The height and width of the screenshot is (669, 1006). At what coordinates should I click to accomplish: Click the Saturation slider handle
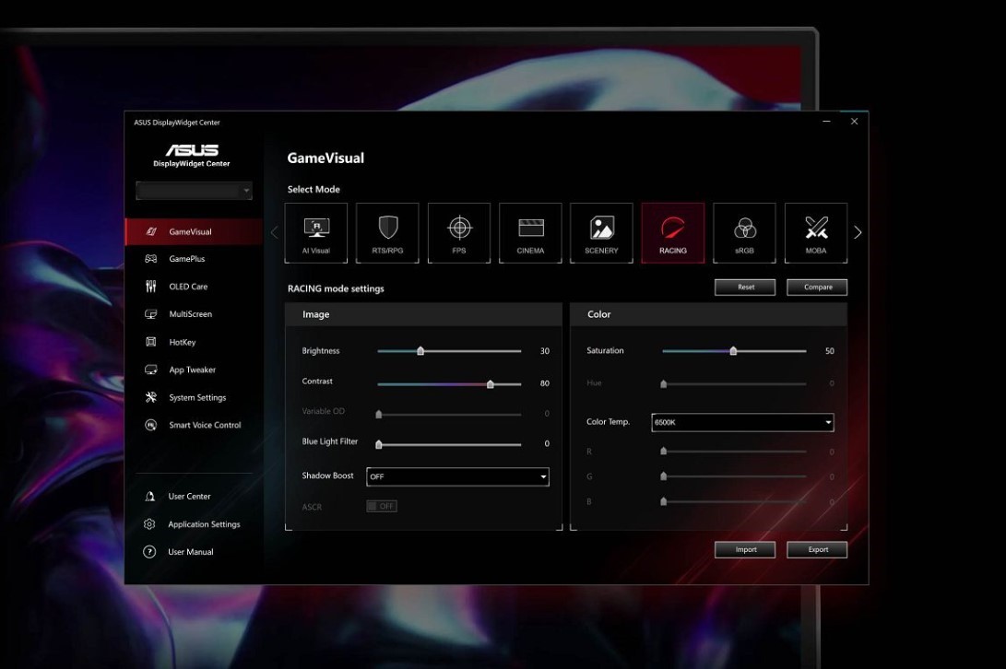[733, 351]
